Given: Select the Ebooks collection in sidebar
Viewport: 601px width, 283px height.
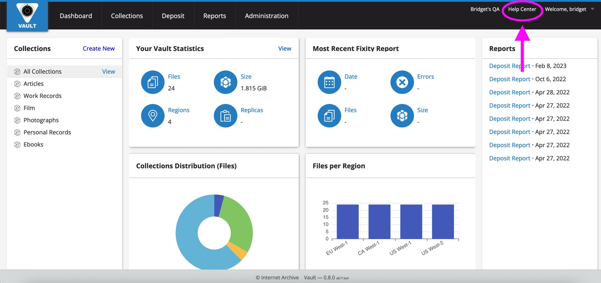Looking at the screenshot, I should tap(34, 145).
